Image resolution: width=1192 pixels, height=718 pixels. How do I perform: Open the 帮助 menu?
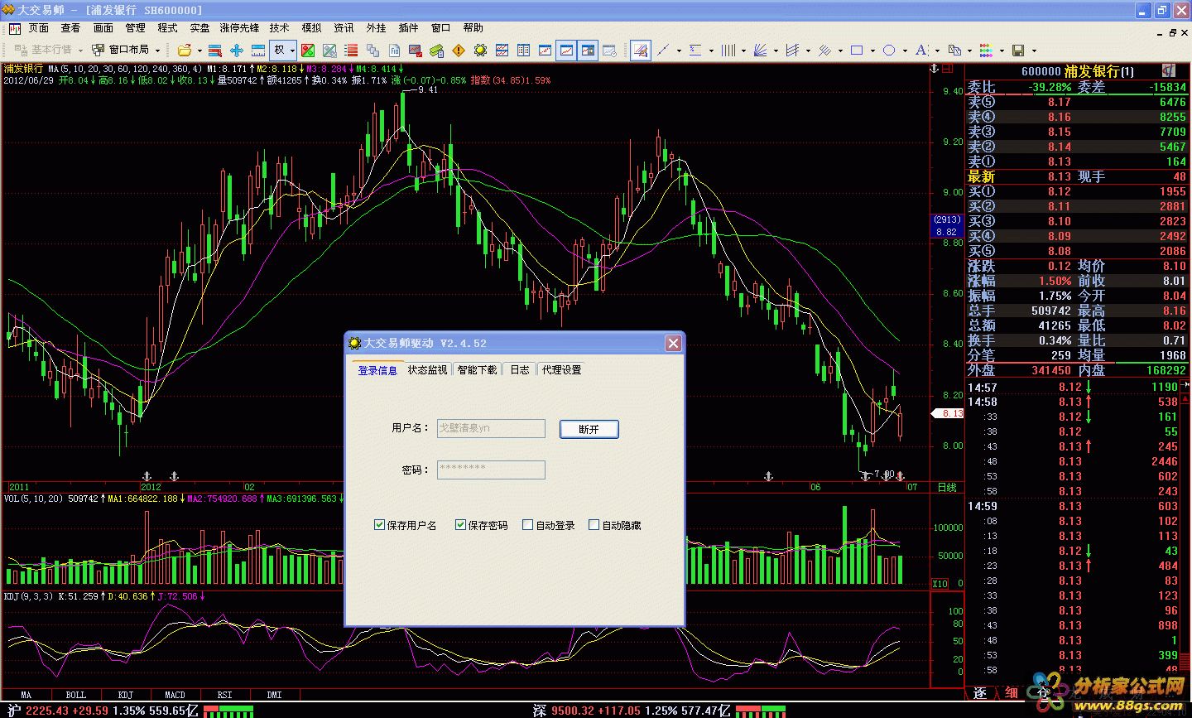(x=473, y=28)
